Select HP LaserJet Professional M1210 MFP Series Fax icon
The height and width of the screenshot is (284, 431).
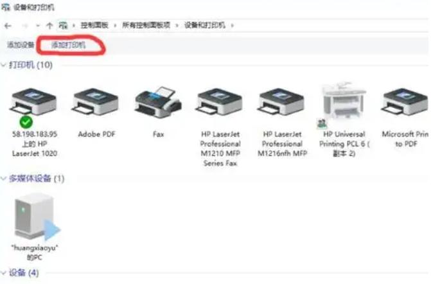(220, 102)
